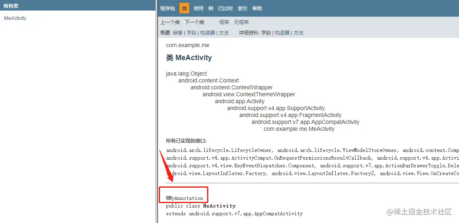Click android.support.v4.app.FragmentActivity in the tree
This screenshot has width=459, height=223.
[291, 115]
